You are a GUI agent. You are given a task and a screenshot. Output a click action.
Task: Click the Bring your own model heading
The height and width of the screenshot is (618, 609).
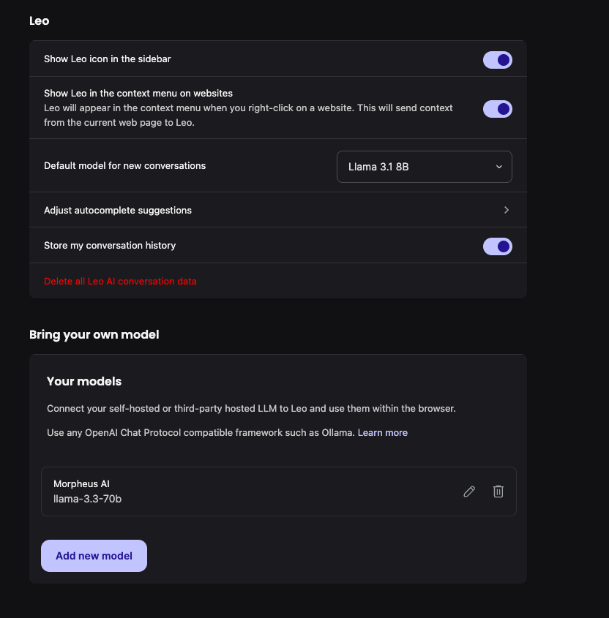(x=94, y=334)
